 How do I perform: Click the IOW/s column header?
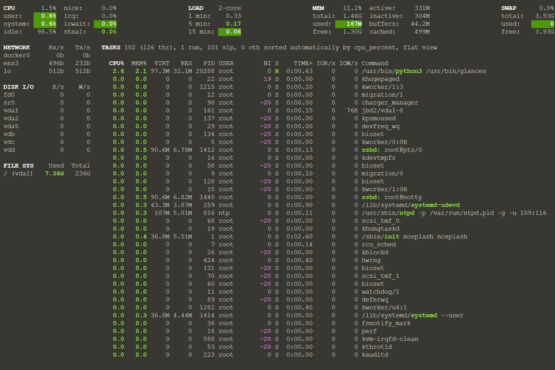[348, 63]
